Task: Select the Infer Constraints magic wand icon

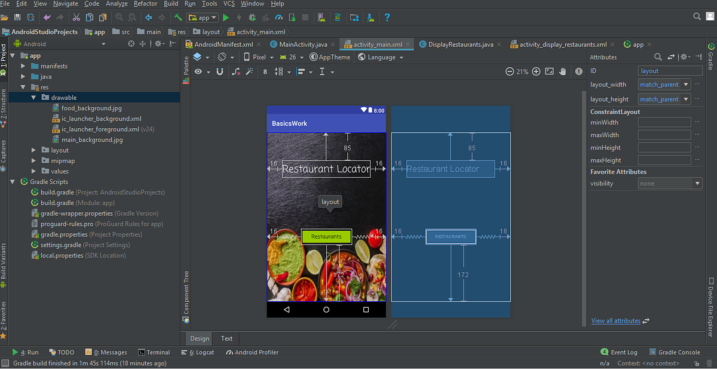Action: point(251,72)
